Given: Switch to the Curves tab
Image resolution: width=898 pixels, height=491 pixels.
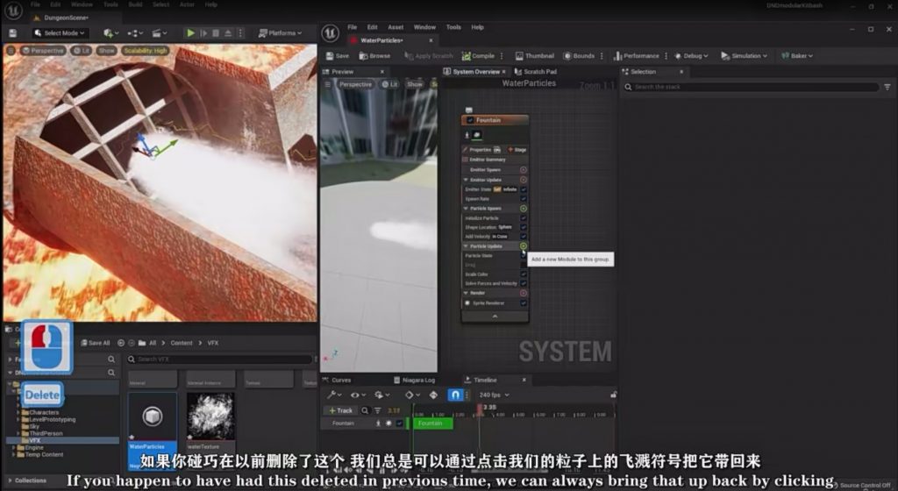Looking at the screenshot, I should tap(337, 380).
